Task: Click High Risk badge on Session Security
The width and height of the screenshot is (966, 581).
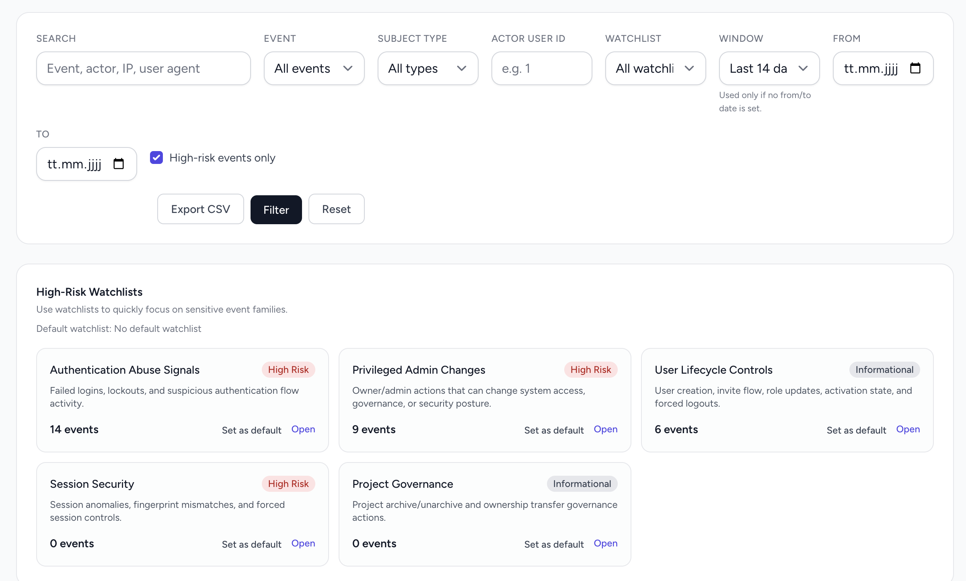Action: (288, 484)
